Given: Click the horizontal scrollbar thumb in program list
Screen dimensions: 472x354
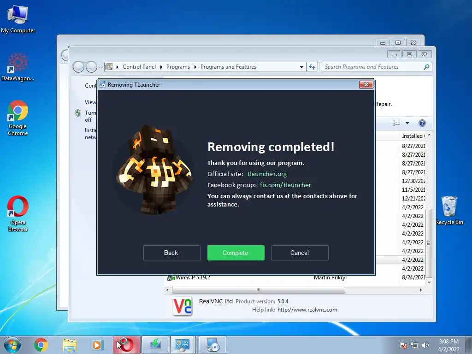Looking at the screenshot, I should point(258,290).
